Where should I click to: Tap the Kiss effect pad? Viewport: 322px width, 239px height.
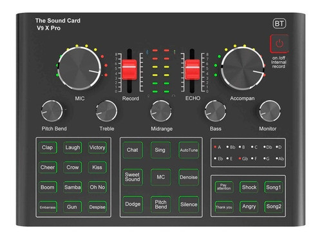tap(97, 167)
